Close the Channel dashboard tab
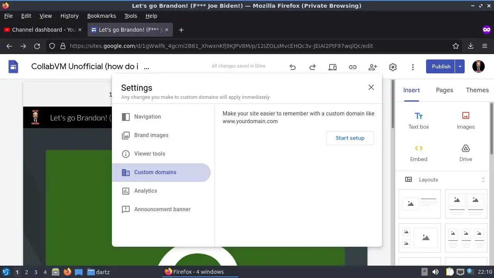This screenshot has height=278, width=494. tap(80, 30)
